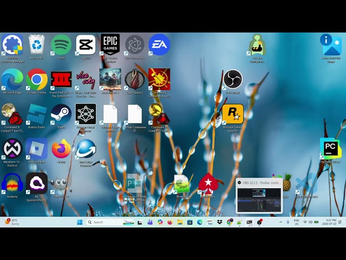Open Edge from the taskbar
This screenshot has height=260, width=346.
199,222
